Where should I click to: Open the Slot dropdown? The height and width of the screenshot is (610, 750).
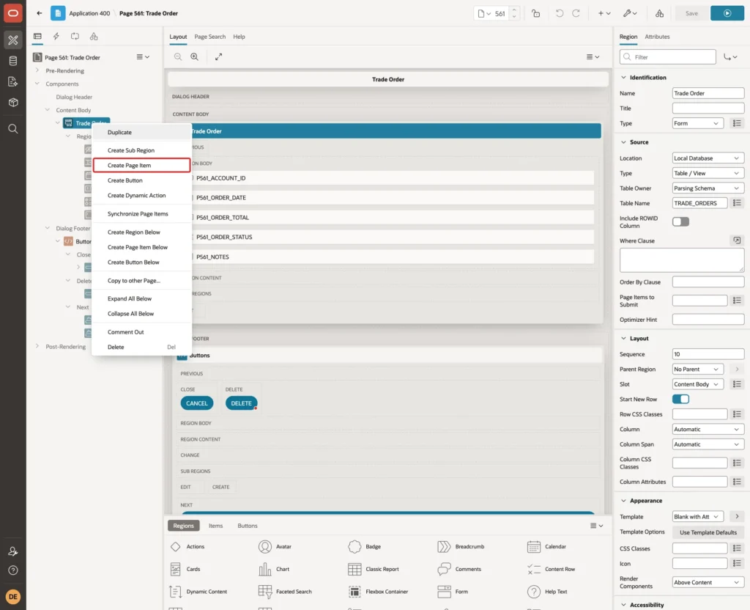click(x=697, y=384)
